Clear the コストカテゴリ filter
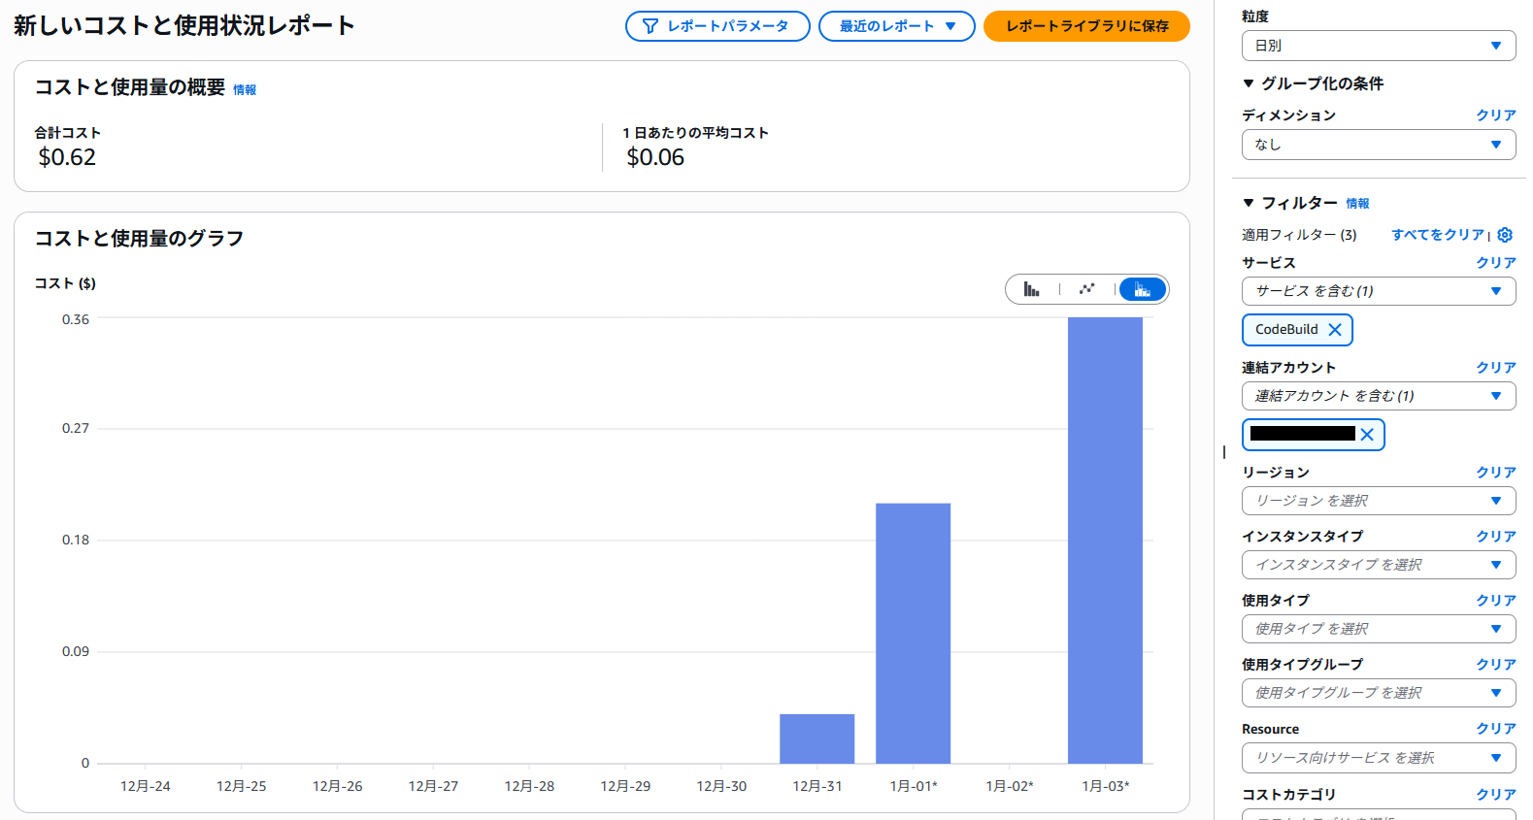Viewport: 1533px width, 820px height. pos(1496,795)
